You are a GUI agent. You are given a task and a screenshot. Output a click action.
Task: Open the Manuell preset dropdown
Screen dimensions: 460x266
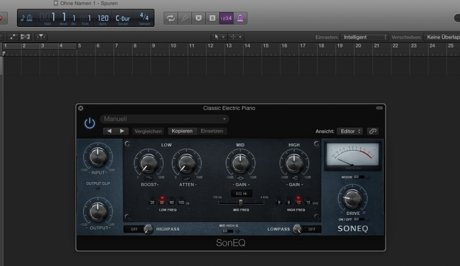[x=164, y=119]
